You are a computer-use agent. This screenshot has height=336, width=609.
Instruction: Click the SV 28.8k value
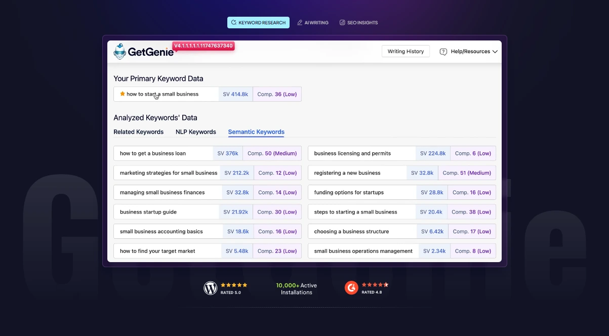(x=432, y=192)
